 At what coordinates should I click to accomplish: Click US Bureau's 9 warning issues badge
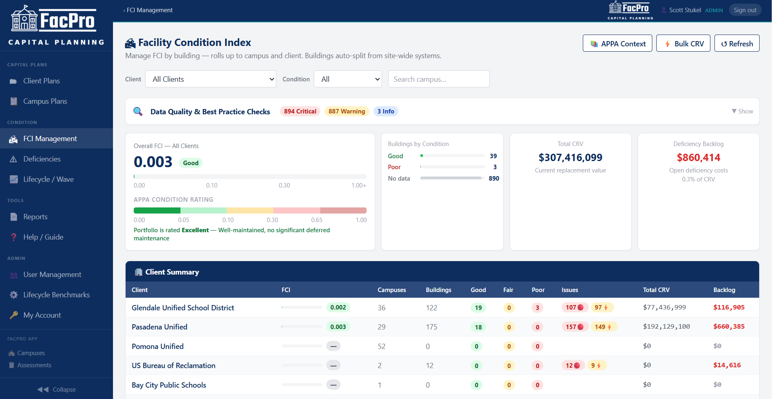[597, 365]
